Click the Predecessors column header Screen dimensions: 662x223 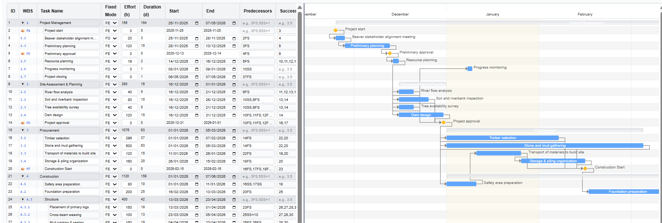tap(257, 11)
